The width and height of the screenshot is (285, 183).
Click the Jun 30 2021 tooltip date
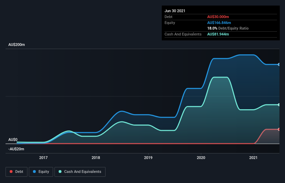[x=175, y=11]
